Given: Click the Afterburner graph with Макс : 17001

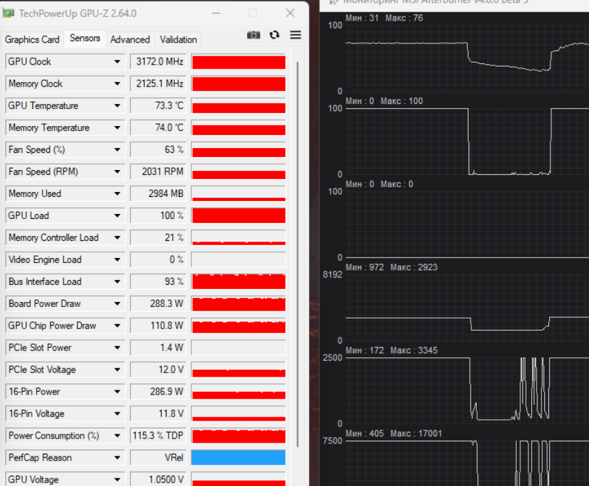Looking at the screenshot, I should (x=467, y=463).
